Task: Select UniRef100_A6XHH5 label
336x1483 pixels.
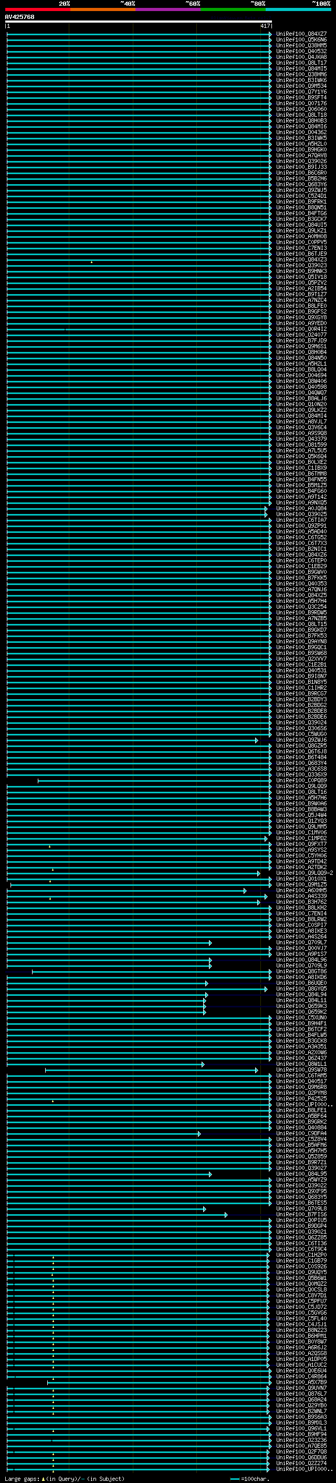Action: point(301,891)
